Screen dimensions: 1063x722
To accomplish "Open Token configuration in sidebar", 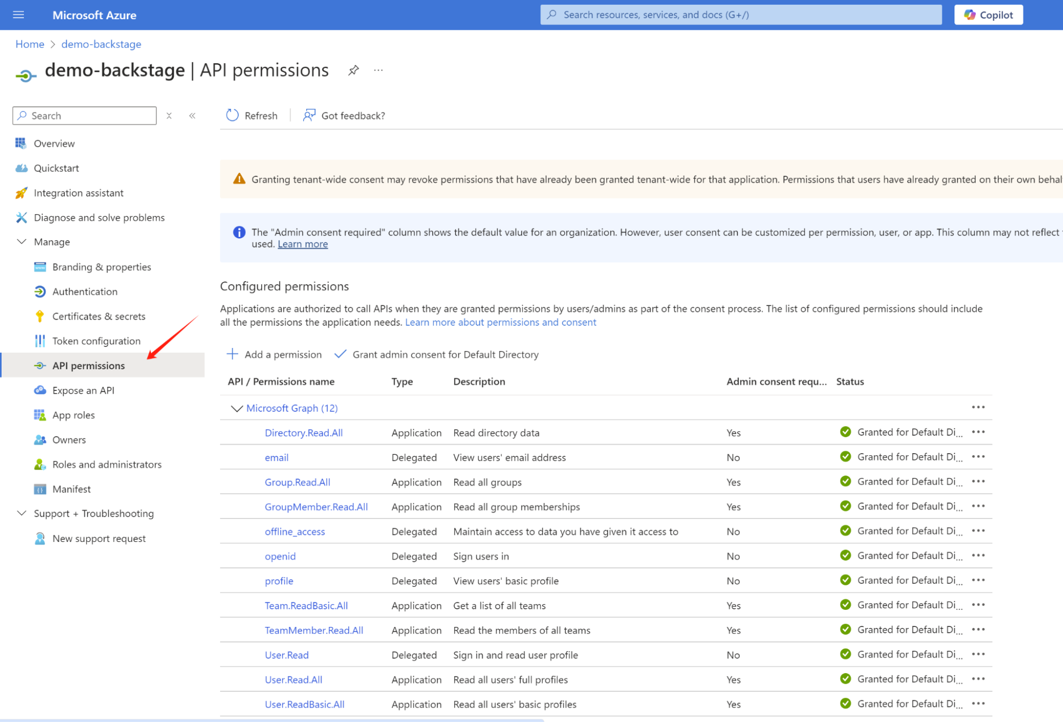I will click(96, 341).
